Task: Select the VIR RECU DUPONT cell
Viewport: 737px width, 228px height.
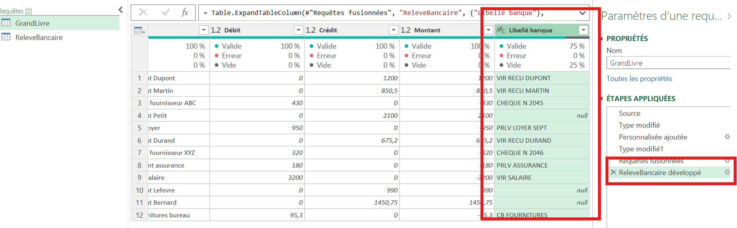Action: (542, 78)
